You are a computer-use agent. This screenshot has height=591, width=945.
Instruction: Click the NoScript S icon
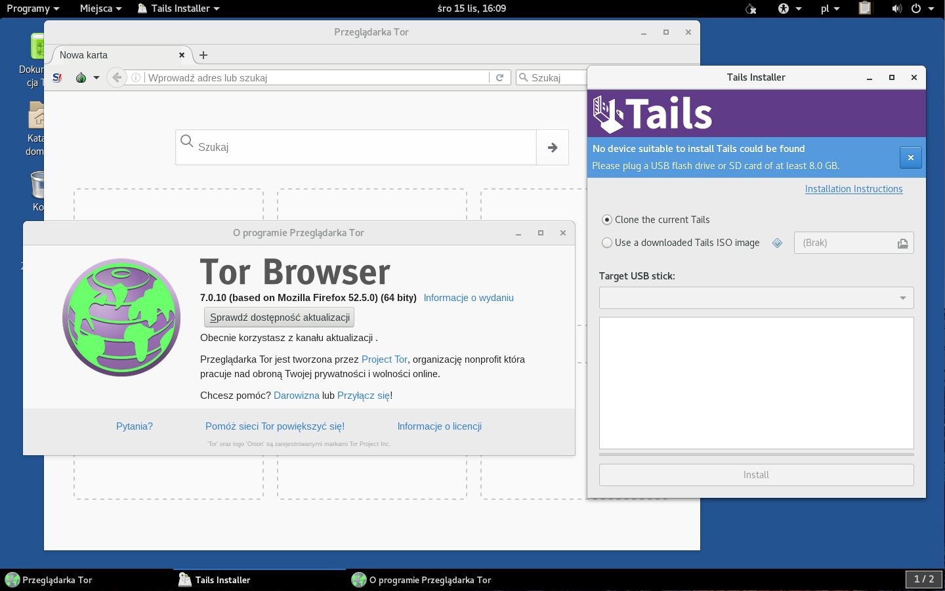pos(57,77)
